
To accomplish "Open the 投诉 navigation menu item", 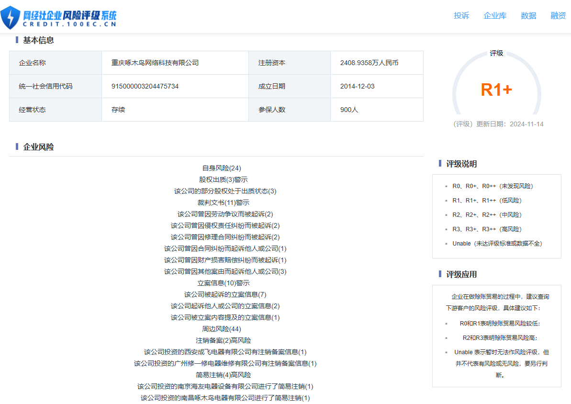I will [461, 16].
